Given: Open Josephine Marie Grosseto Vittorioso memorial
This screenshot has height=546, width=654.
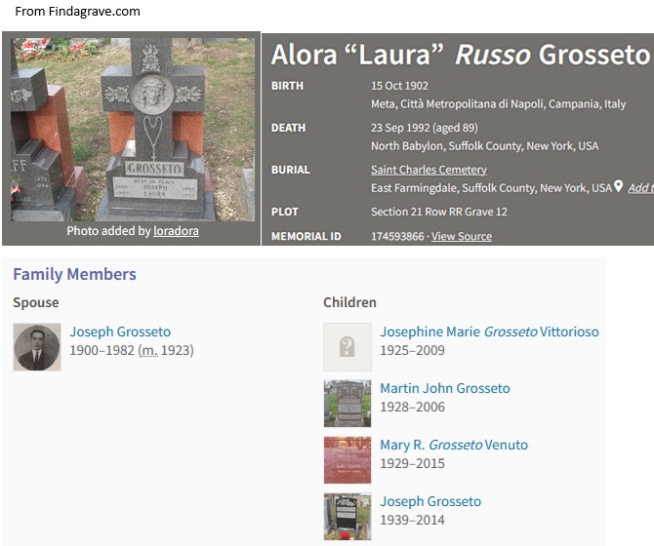Looking at the screenshot, I should (x=489, y=331).
